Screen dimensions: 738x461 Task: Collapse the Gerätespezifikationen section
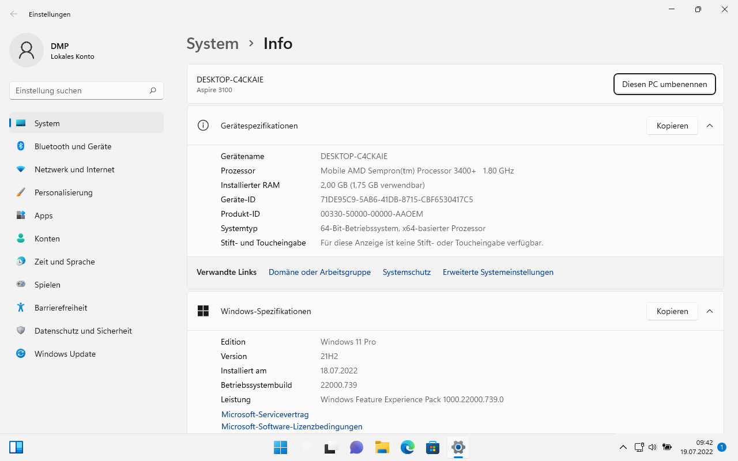pos(710,126)
